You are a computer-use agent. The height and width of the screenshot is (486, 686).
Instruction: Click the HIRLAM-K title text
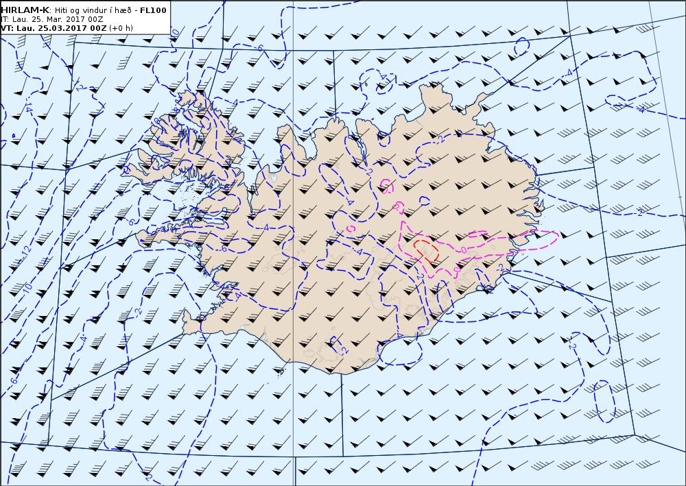25,10
